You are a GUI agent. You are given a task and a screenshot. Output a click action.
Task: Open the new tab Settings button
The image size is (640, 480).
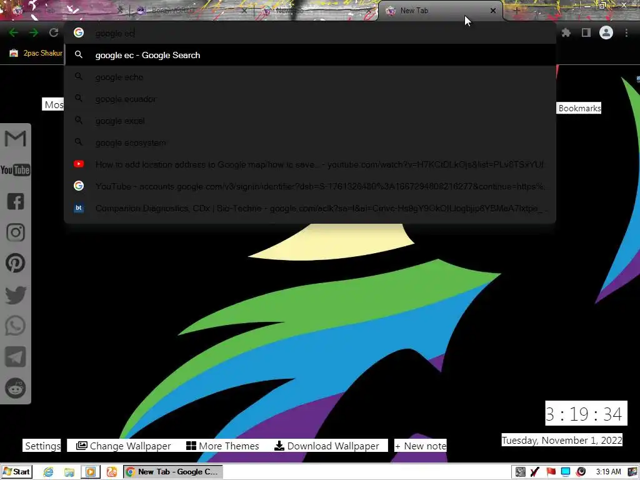42,446
